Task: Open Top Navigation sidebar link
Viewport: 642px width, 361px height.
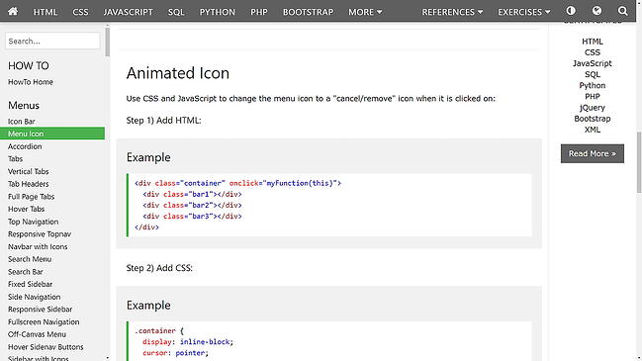Action: pos(34,222)
